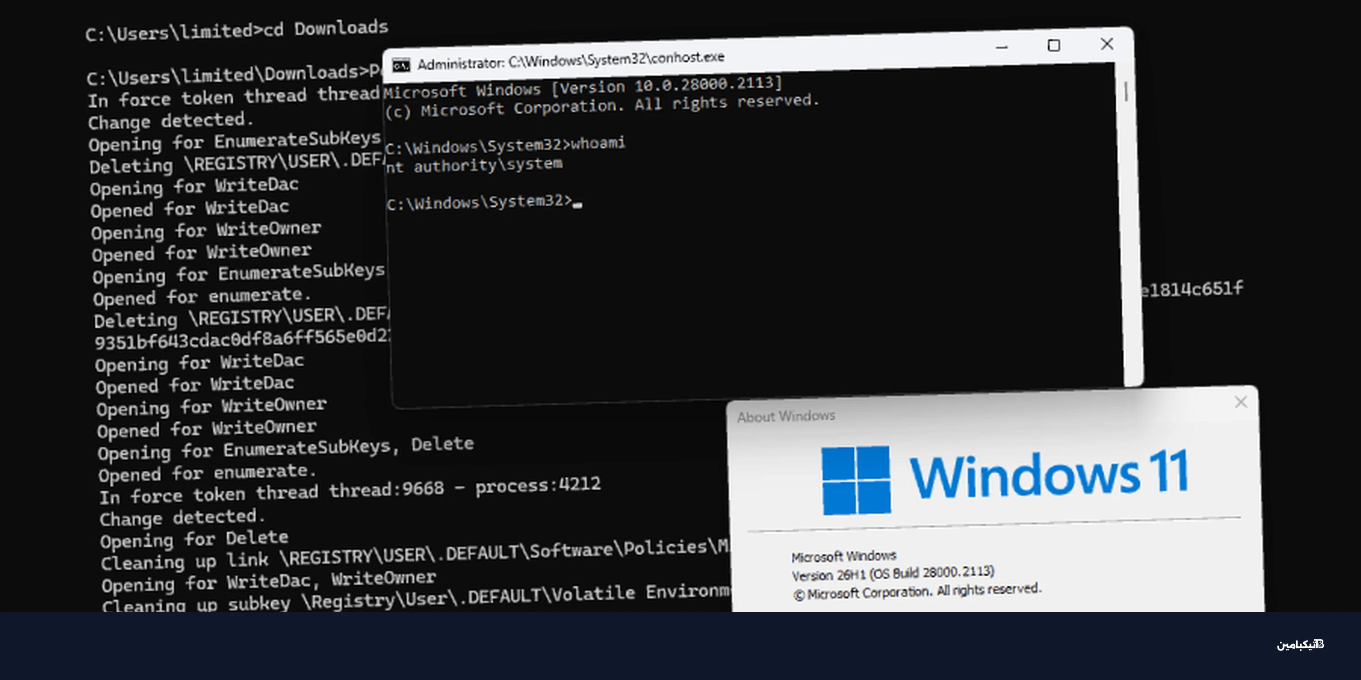This screenshot has width=1361, height=680.
Task: Close the Administrator conhost.exe window
Action: click(1107, 44)
